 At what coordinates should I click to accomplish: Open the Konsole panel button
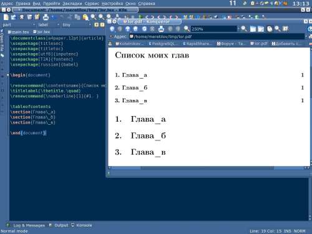[82, 225]
